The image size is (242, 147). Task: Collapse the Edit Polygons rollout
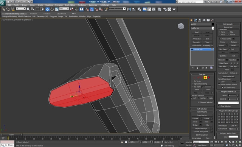(202, 112)
